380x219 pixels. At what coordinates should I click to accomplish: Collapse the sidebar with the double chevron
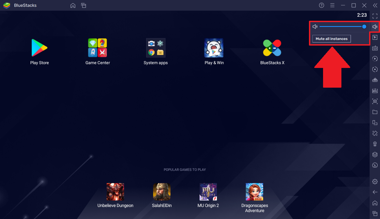click(x=375, y=5)
